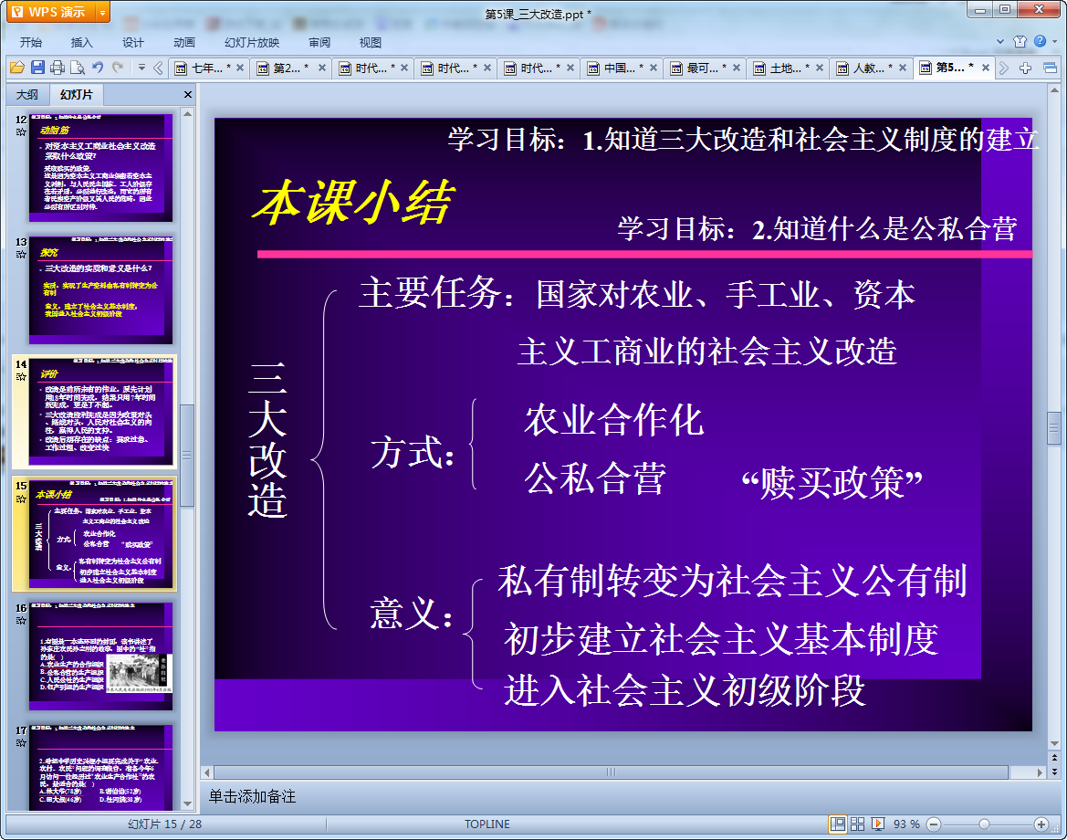
Task: Switch to the 大纲 outline tab
Action: coord(27,95)
